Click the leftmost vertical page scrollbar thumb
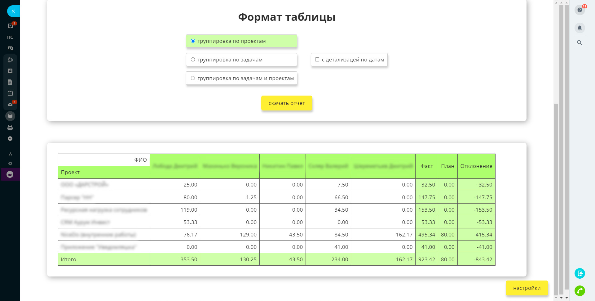 pos(556,199)
